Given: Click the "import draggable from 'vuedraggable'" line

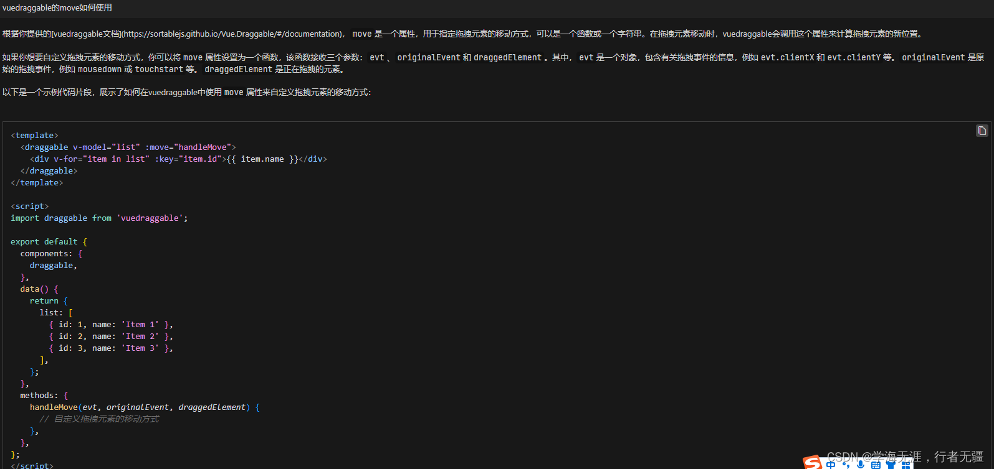Looking at the screenshot, I should (x=99, y=218).
